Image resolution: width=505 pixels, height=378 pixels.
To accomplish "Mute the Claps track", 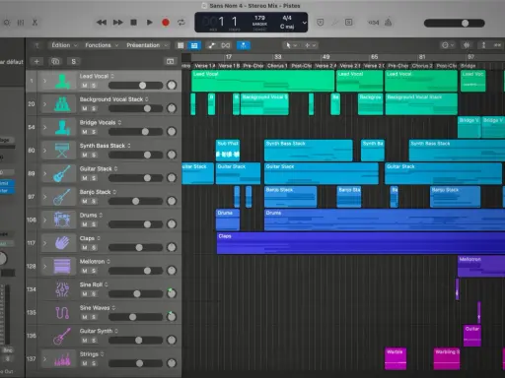I will (x=85, y=248).
